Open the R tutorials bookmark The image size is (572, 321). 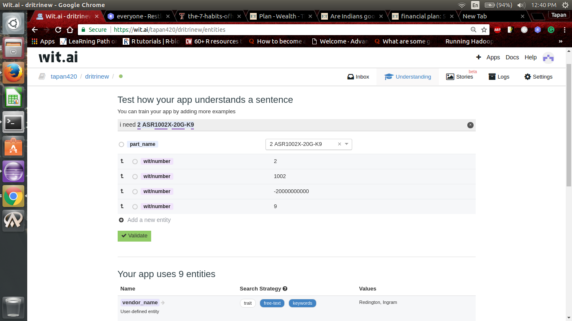tap(152, 41)
